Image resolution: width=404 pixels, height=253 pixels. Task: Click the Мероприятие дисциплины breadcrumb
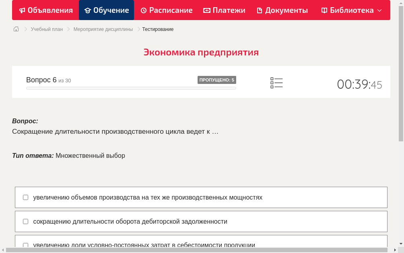[x=103, y=29]
